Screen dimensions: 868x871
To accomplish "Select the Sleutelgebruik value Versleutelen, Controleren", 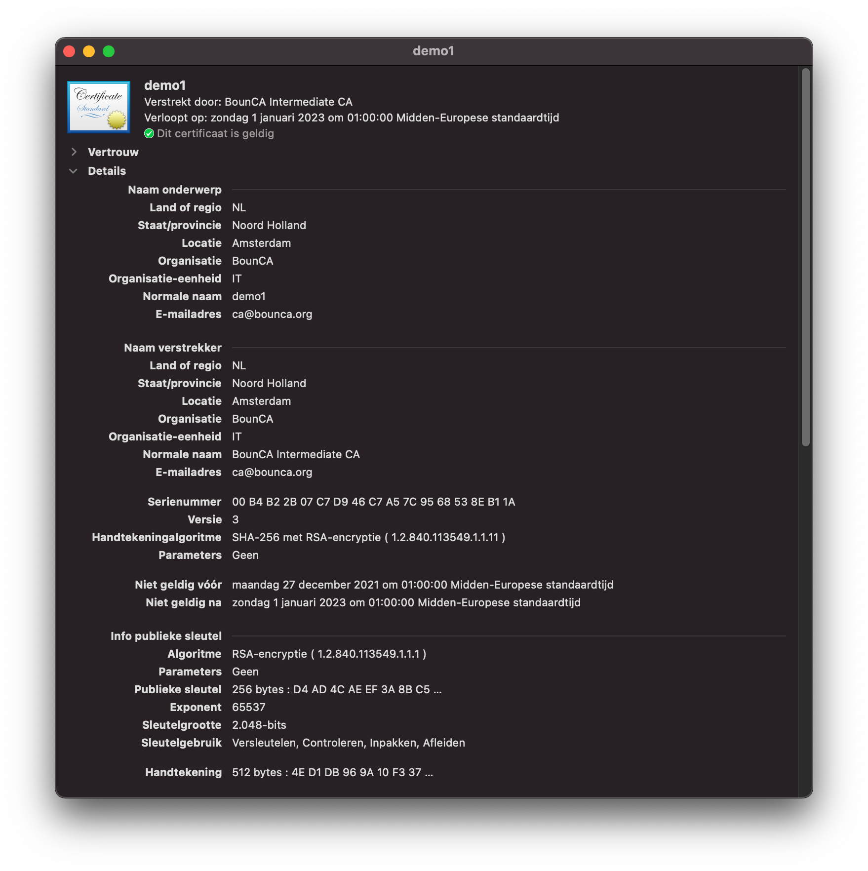I will [x=349, y=743].
